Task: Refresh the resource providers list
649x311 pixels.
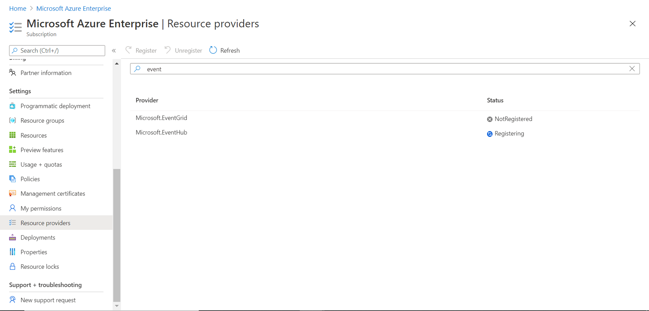Action: point(225,50)
